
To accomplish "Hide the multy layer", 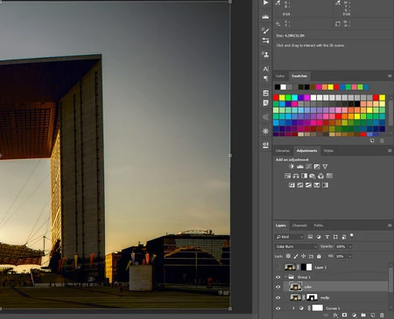I will pos(278,297).
